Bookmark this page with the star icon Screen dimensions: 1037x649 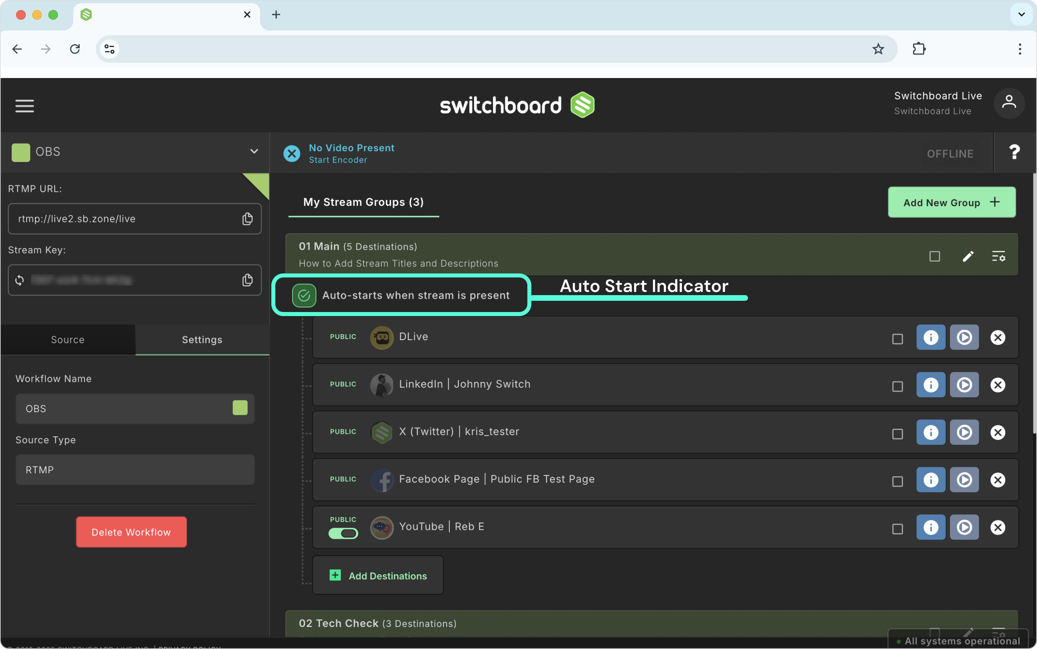878,49
